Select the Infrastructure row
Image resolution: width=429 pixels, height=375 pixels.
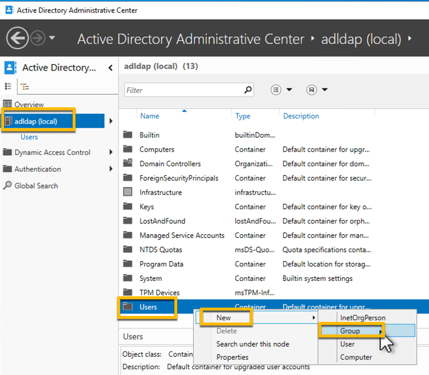274,192
